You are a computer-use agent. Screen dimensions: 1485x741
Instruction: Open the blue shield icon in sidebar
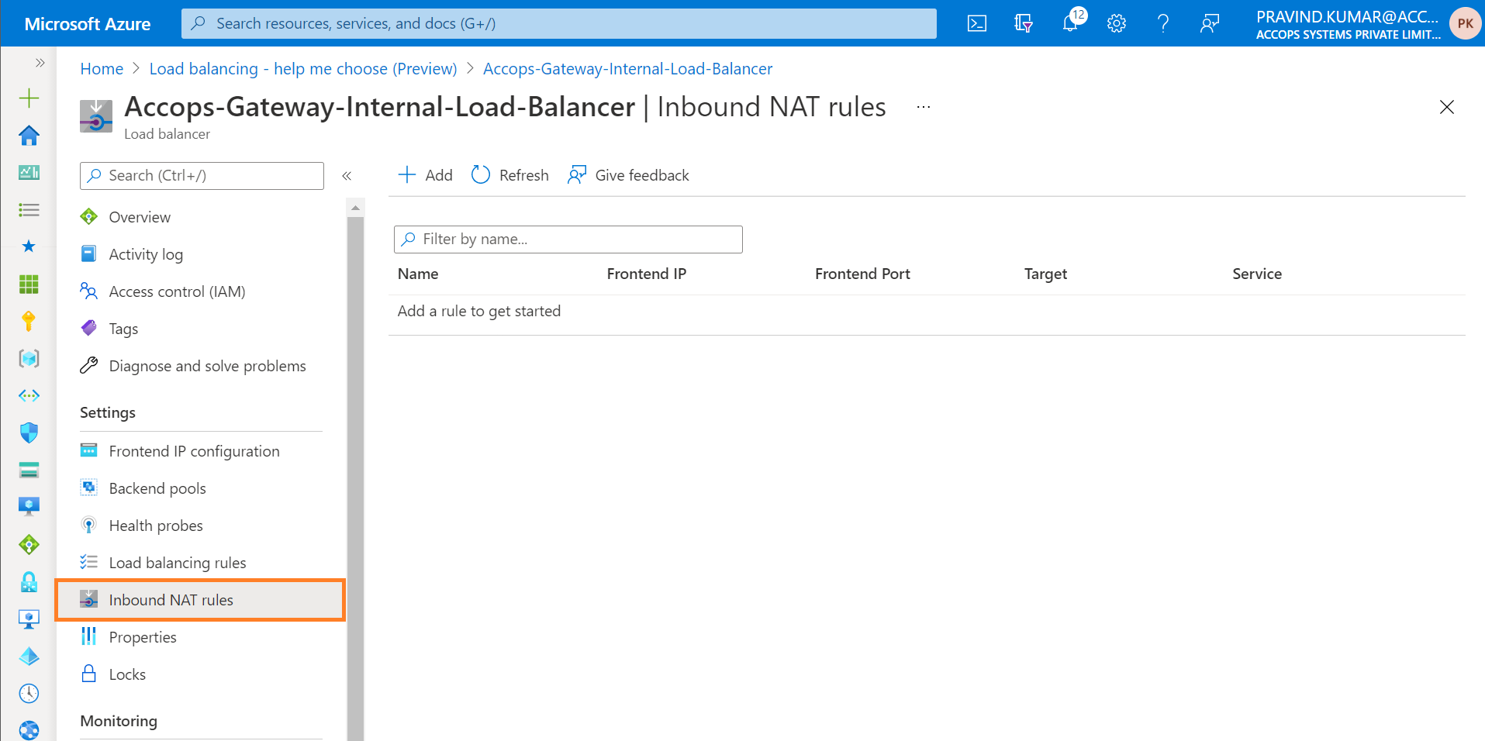coord(29,433)
